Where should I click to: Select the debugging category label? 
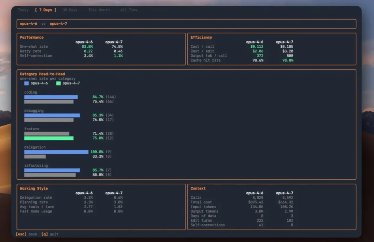click(x=34, y=110)
